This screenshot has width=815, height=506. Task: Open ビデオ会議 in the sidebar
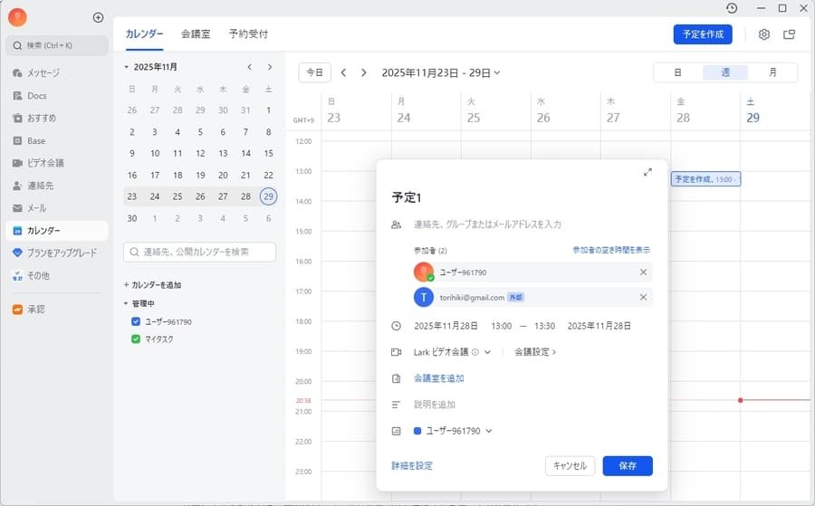(x=45, y=163)
